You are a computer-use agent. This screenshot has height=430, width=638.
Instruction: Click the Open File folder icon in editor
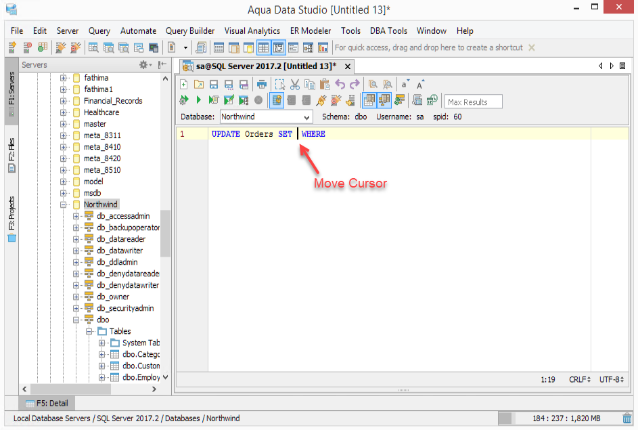click(x=199, y=84)
